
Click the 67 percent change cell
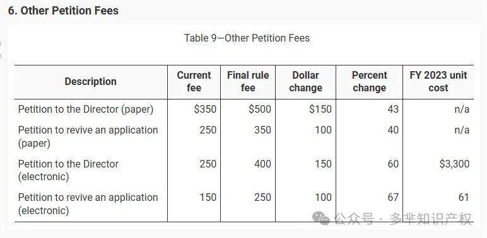pos(393,197)
